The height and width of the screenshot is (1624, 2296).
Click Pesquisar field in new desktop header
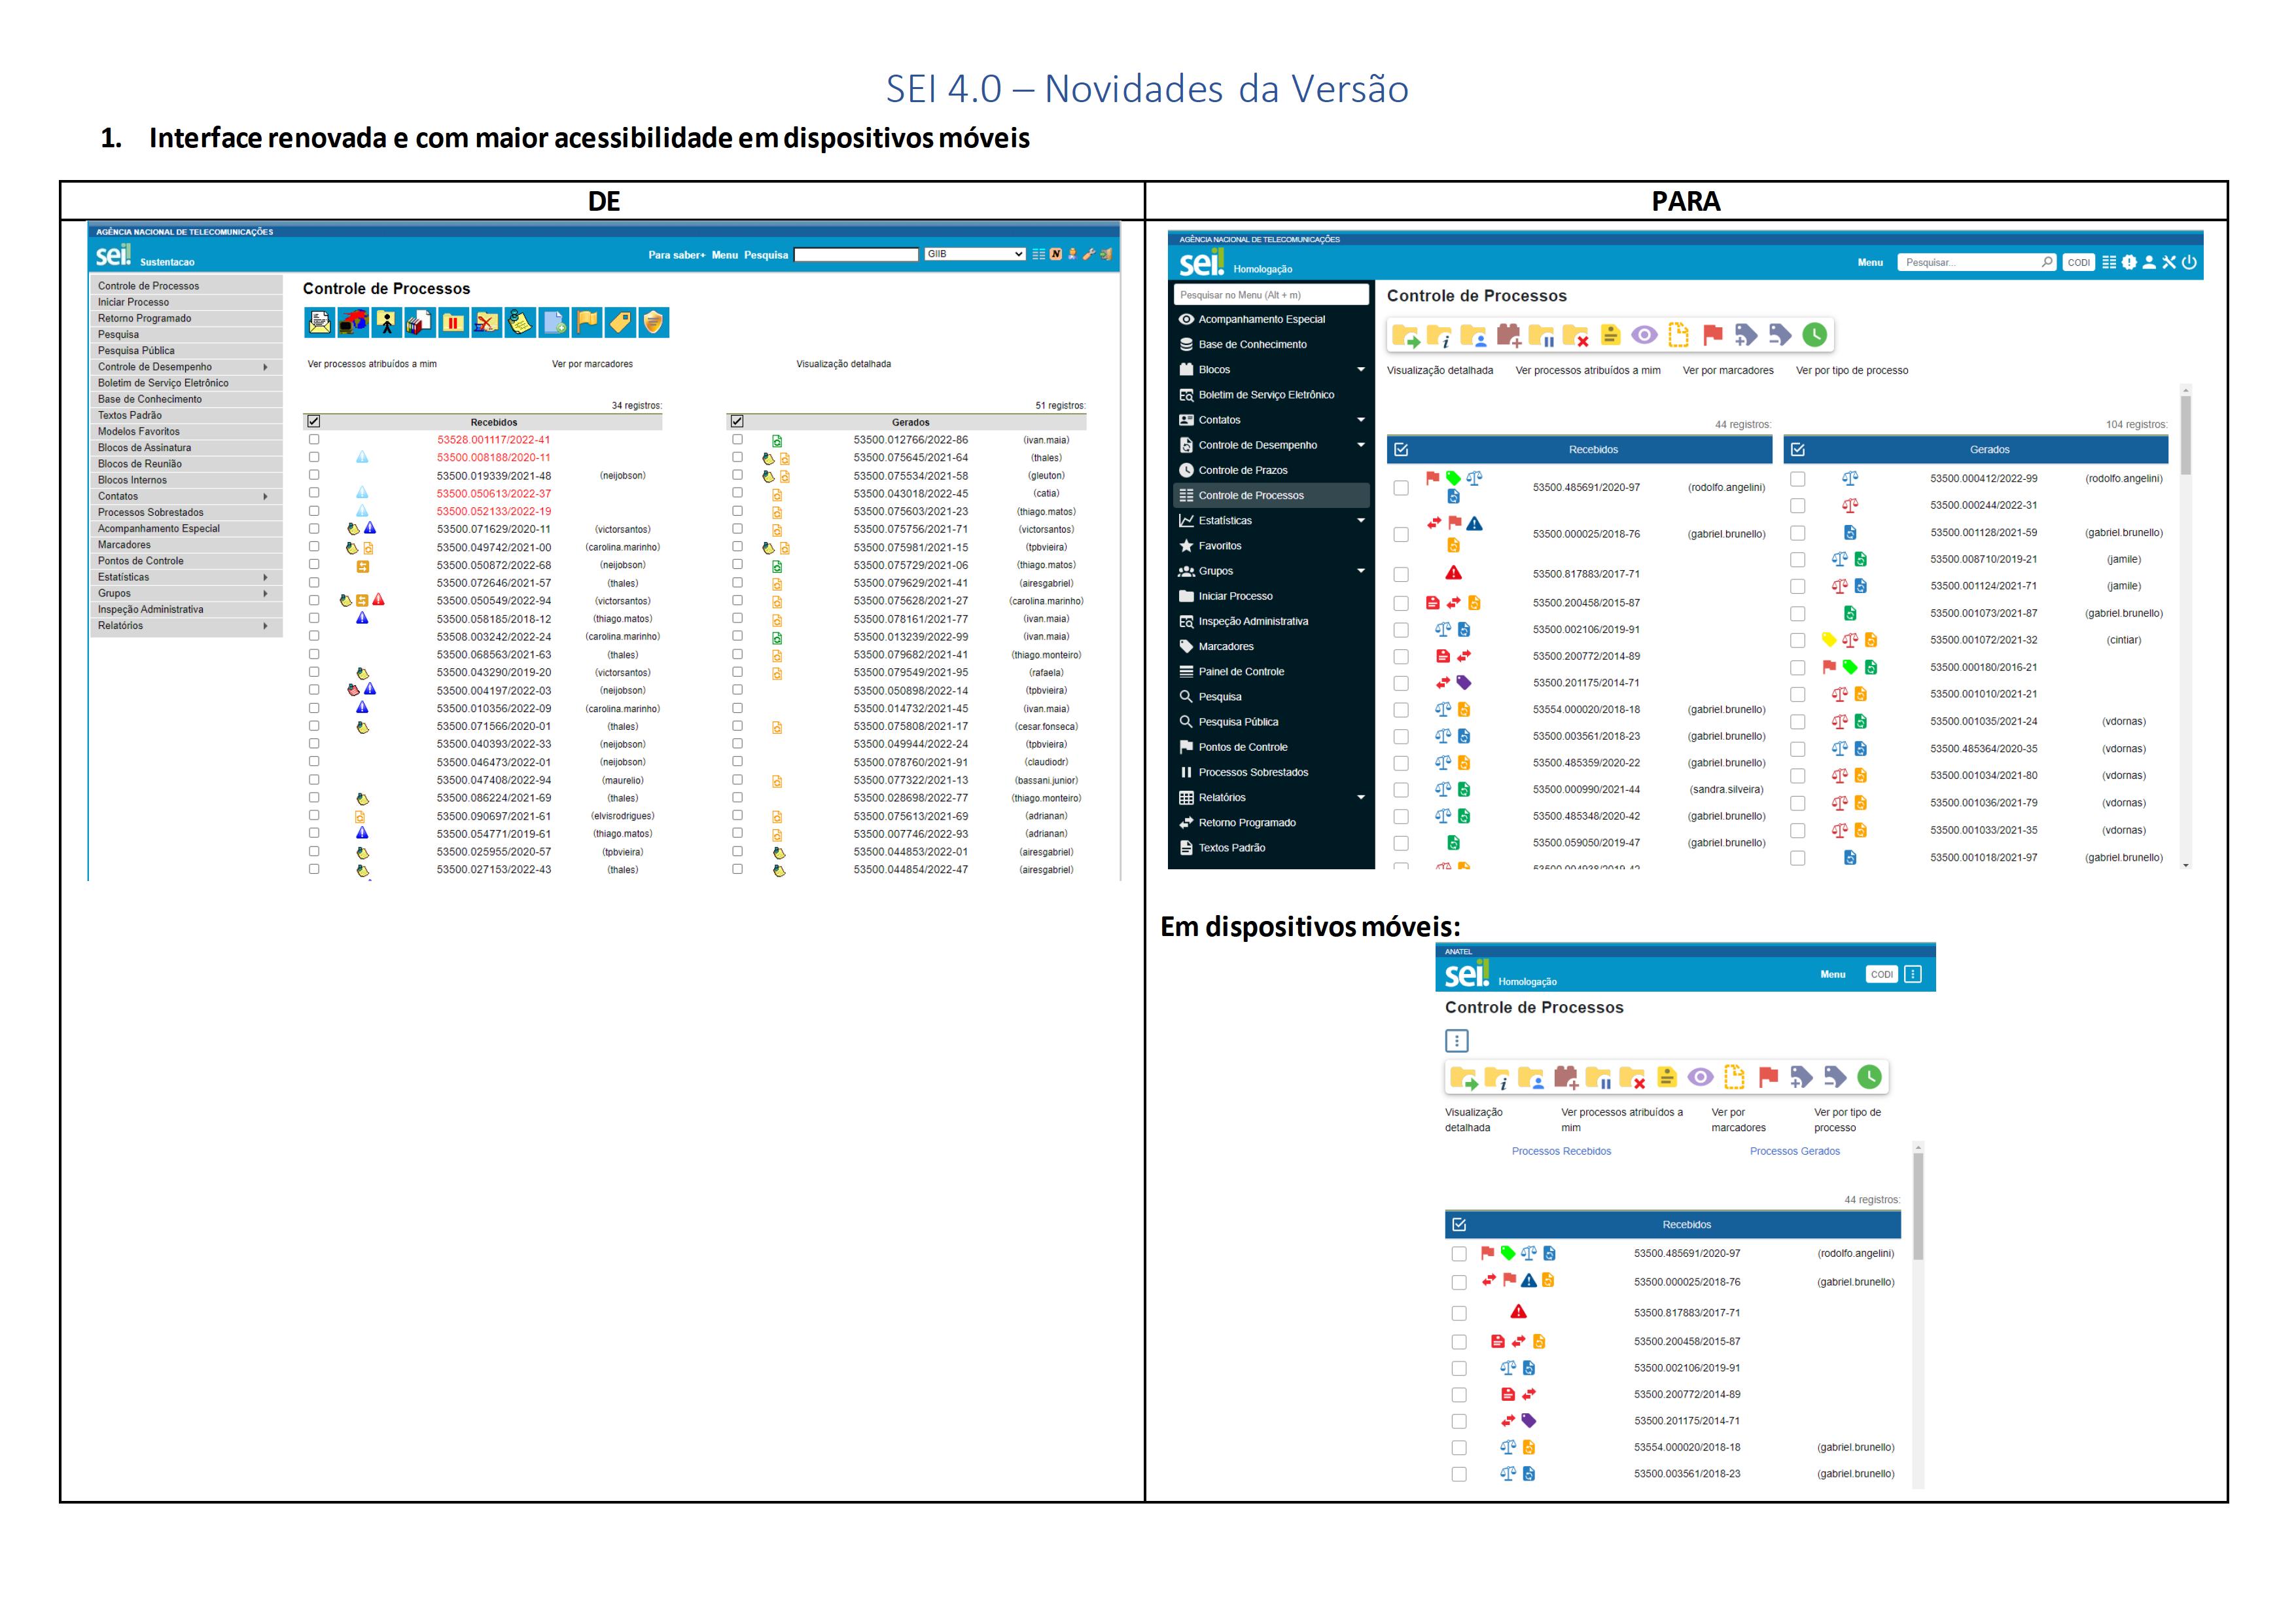tap(1977, 262)
